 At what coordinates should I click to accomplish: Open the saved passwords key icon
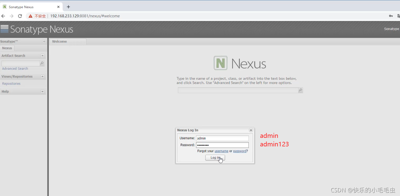[391, 16]
